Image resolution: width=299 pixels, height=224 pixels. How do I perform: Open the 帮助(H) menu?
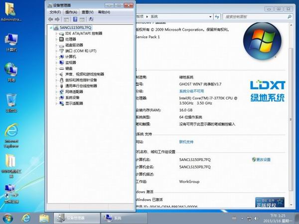[x=104, y=12]
